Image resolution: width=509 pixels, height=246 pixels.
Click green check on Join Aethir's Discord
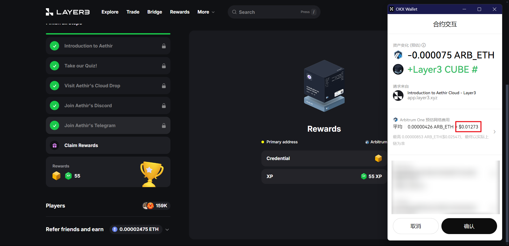[55, 106]
